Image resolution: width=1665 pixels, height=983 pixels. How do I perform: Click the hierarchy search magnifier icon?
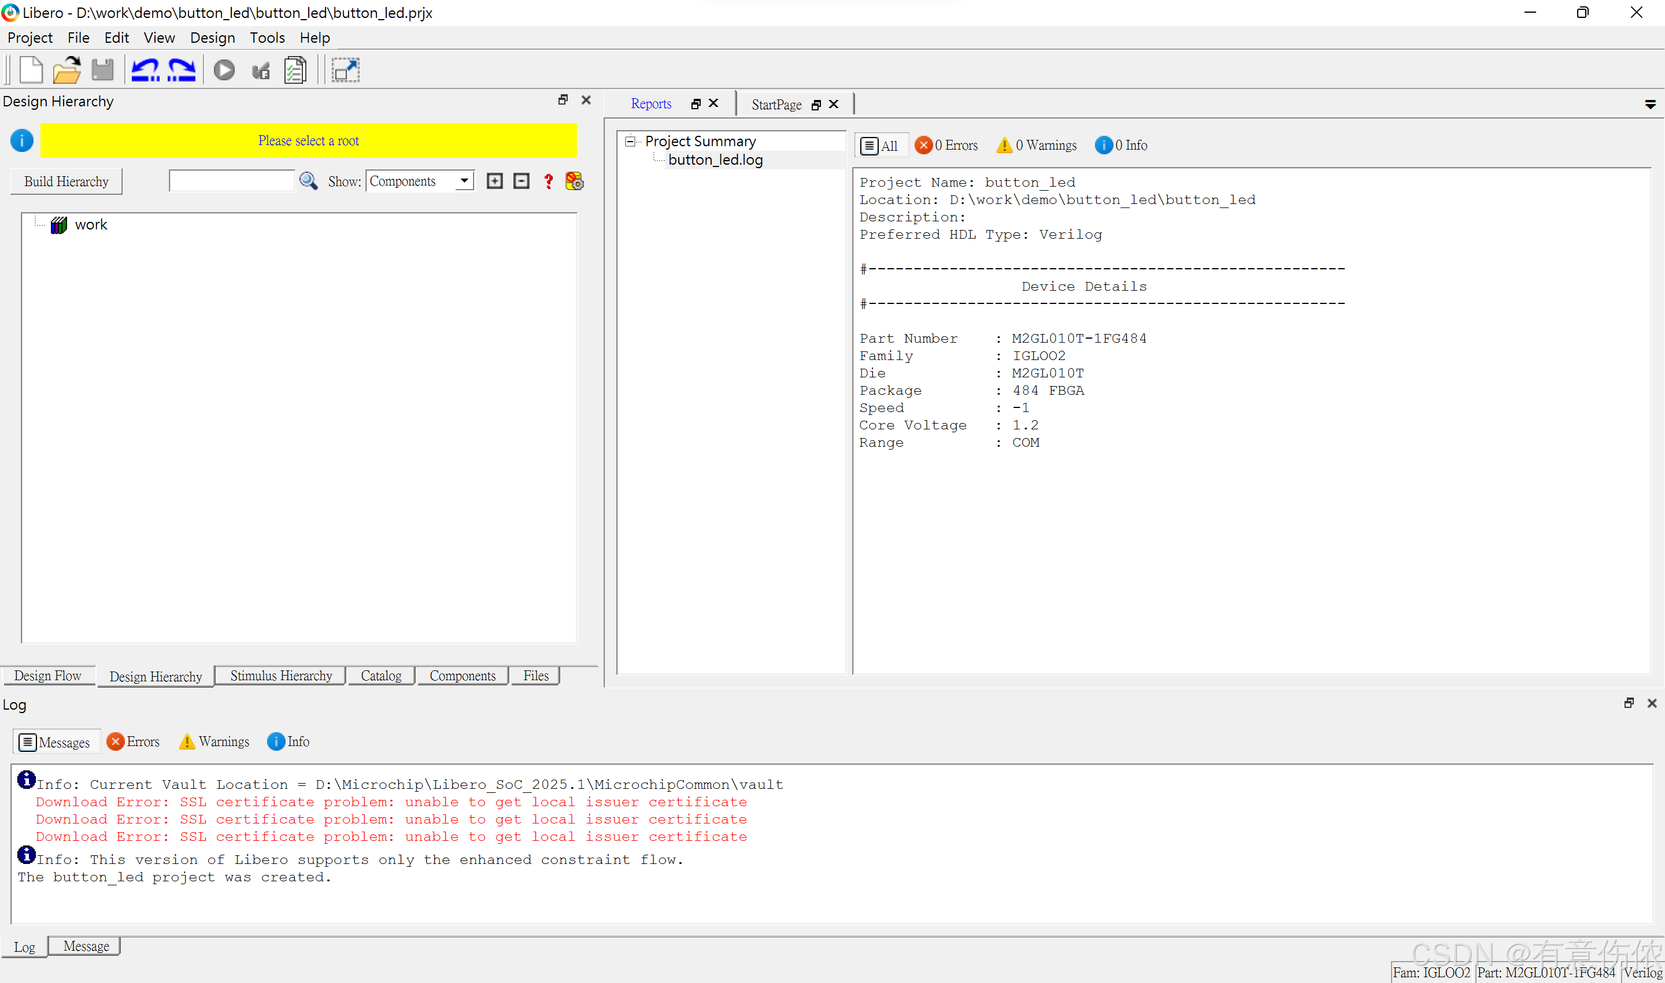point(308,181)
